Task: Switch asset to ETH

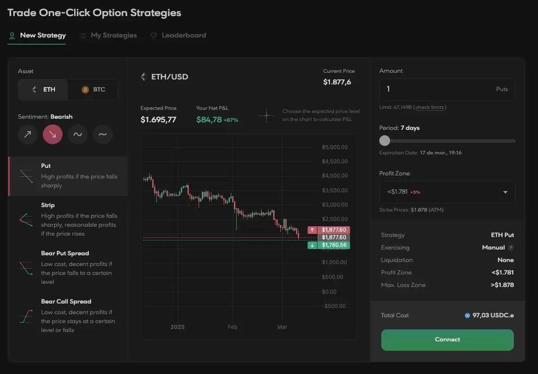Action: (x=43, y=90)
